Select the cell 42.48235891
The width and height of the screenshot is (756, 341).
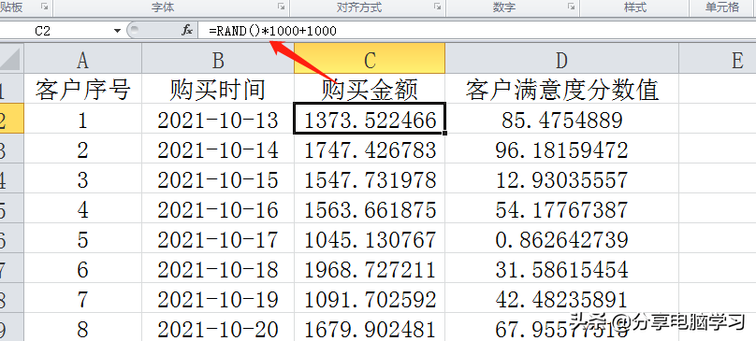pos(561,299)
